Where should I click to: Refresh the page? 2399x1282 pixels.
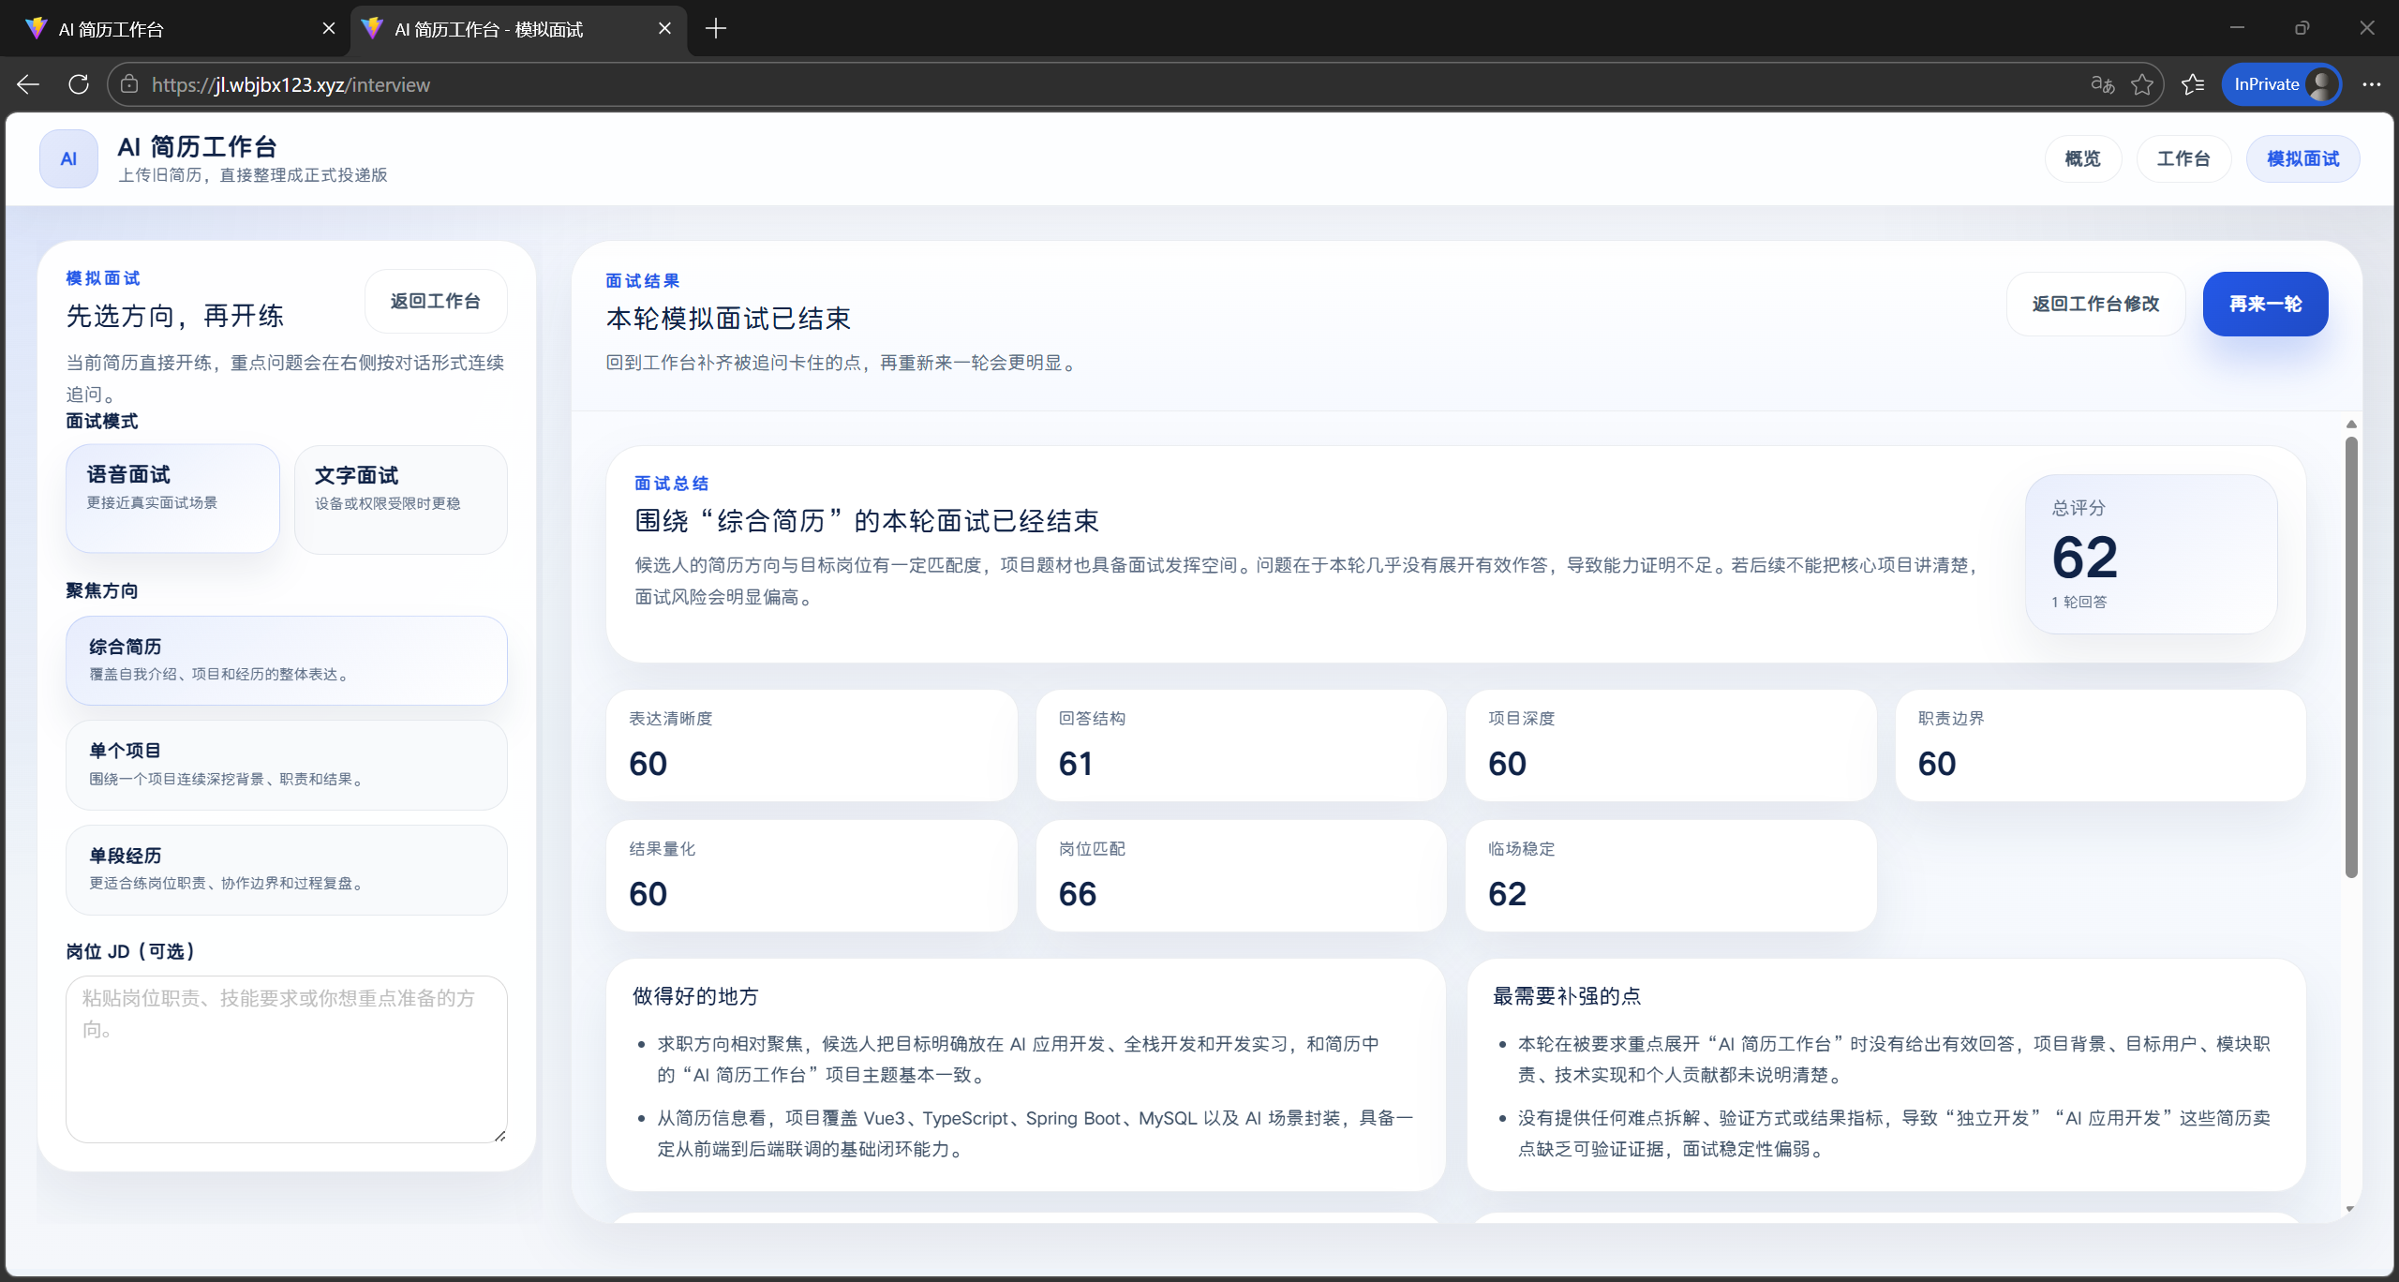coord(79,84)
